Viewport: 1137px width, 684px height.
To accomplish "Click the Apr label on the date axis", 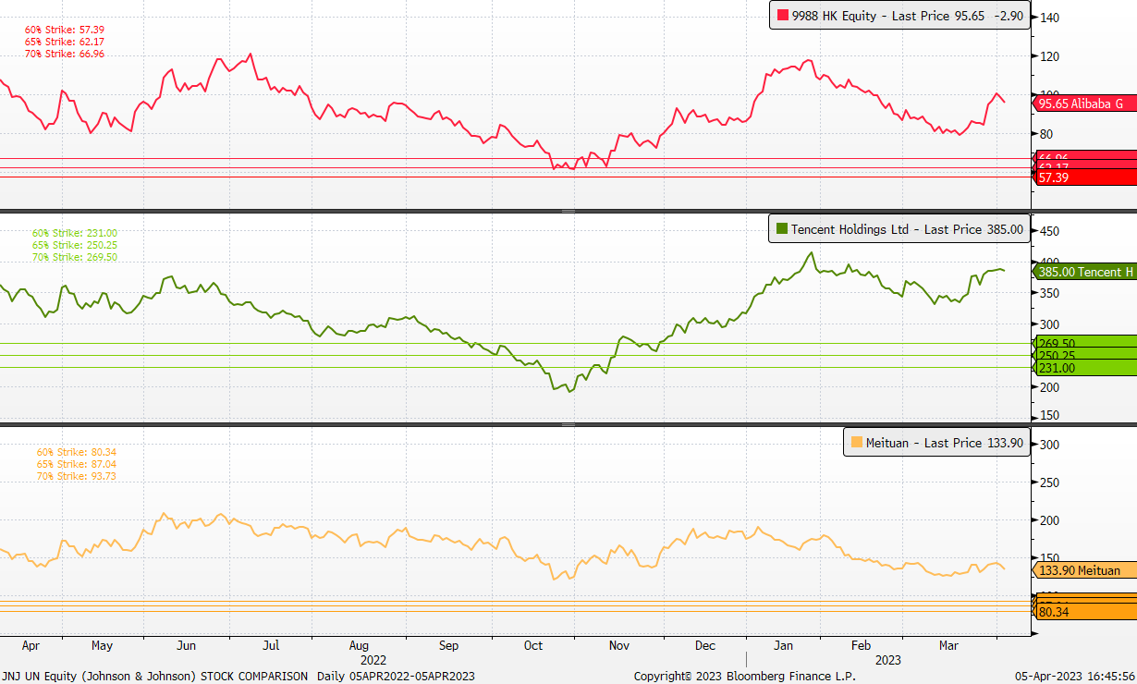I will (30, 646).
